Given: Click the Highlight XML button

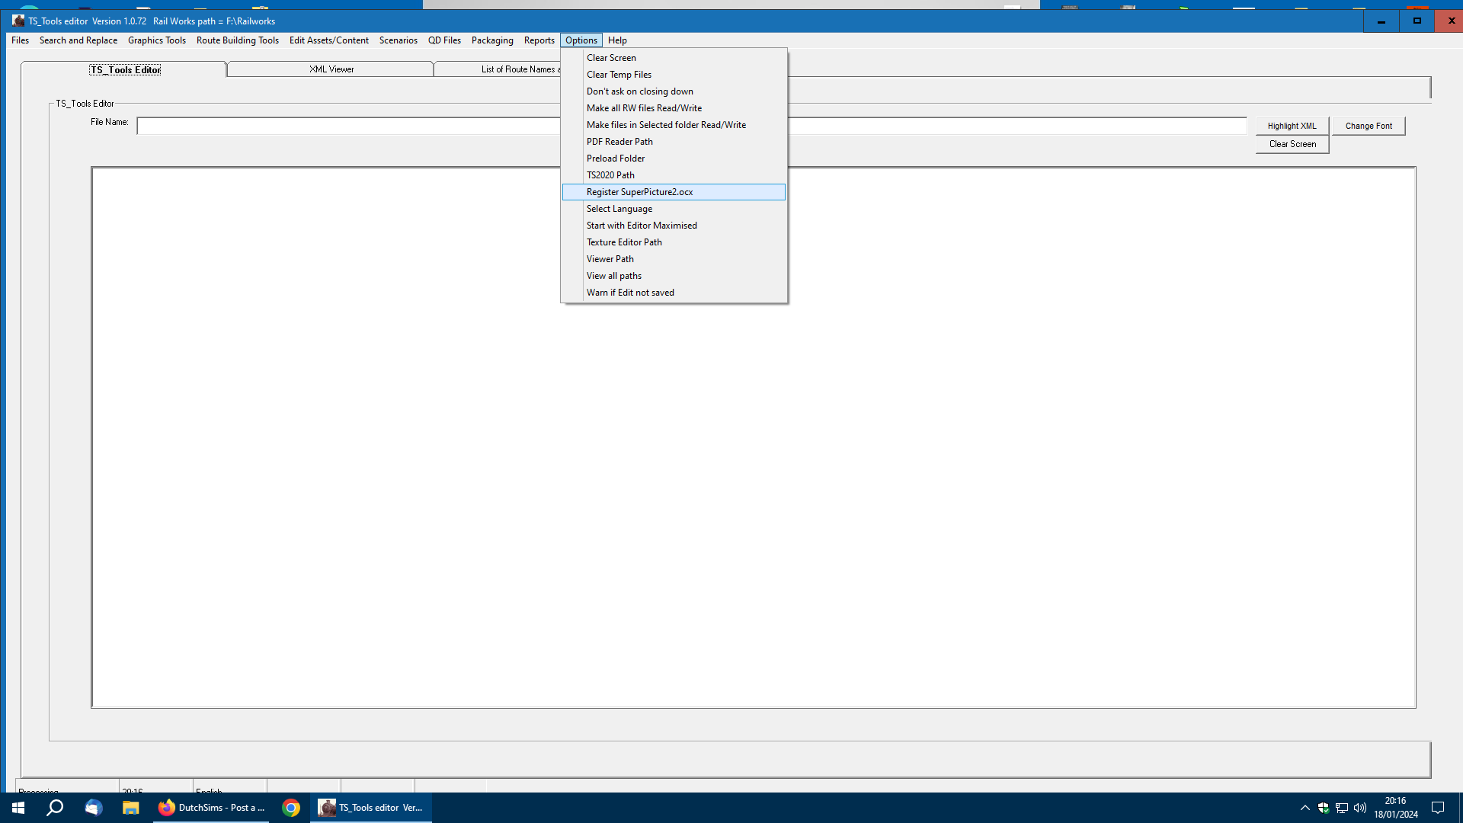Looking at the screenshot, I should [1292, 126].
